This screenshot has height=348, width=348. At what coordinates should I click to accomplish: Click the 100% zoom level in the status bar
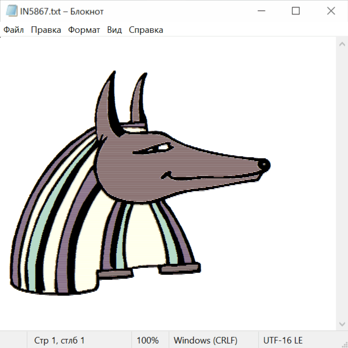pyautogui.click(x=148, y=340)
